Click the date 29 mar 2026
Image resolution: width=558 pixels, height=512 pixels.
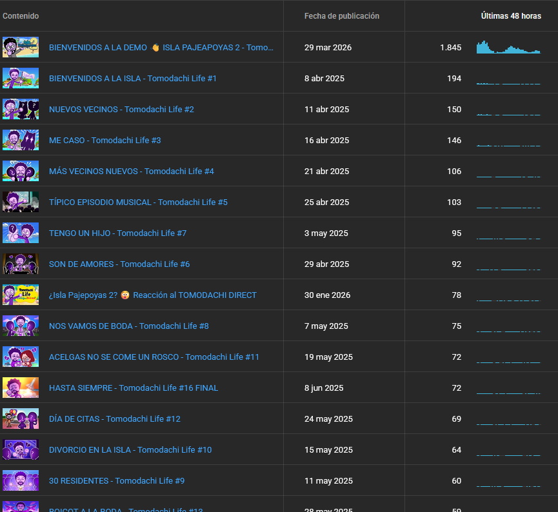(x=328, y=47)
